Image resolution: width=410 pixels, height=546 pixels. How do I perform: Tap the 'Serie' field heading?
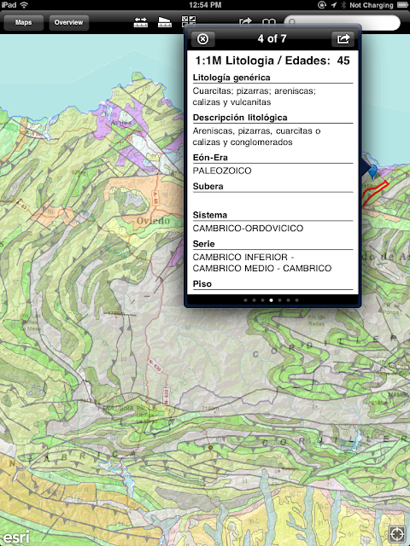click(x=203, y=244)
